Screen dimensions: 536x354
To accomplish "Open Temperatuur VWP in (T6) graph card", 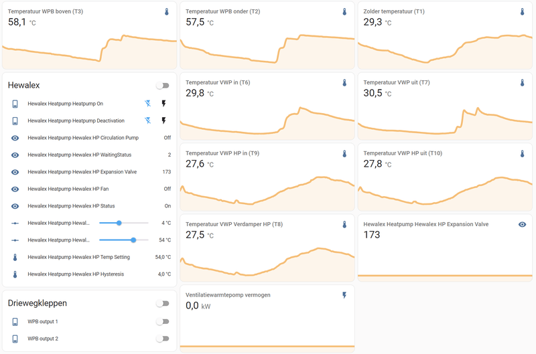I will coord(267,107).
